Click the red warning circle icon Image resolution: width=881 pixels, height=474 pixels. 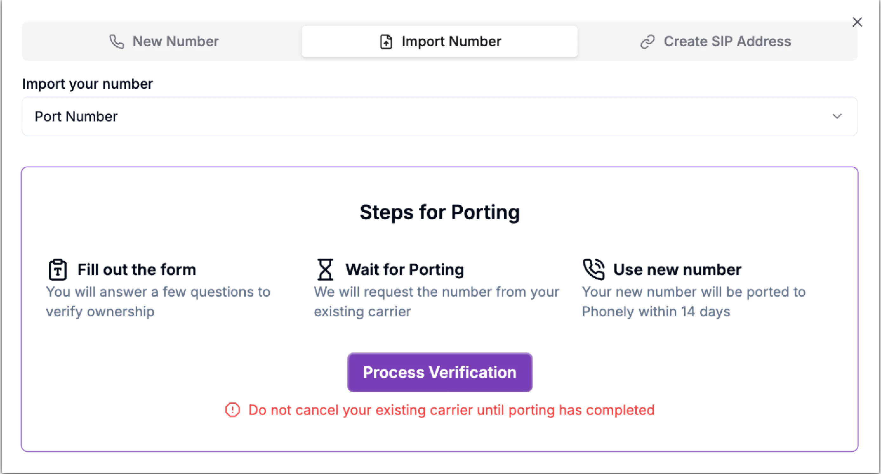[x=232, y=410]
